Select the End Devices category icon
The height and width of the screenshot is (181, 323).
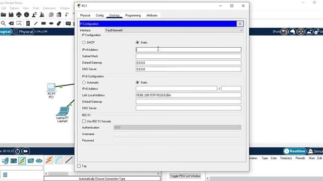(x=14, y=160)
